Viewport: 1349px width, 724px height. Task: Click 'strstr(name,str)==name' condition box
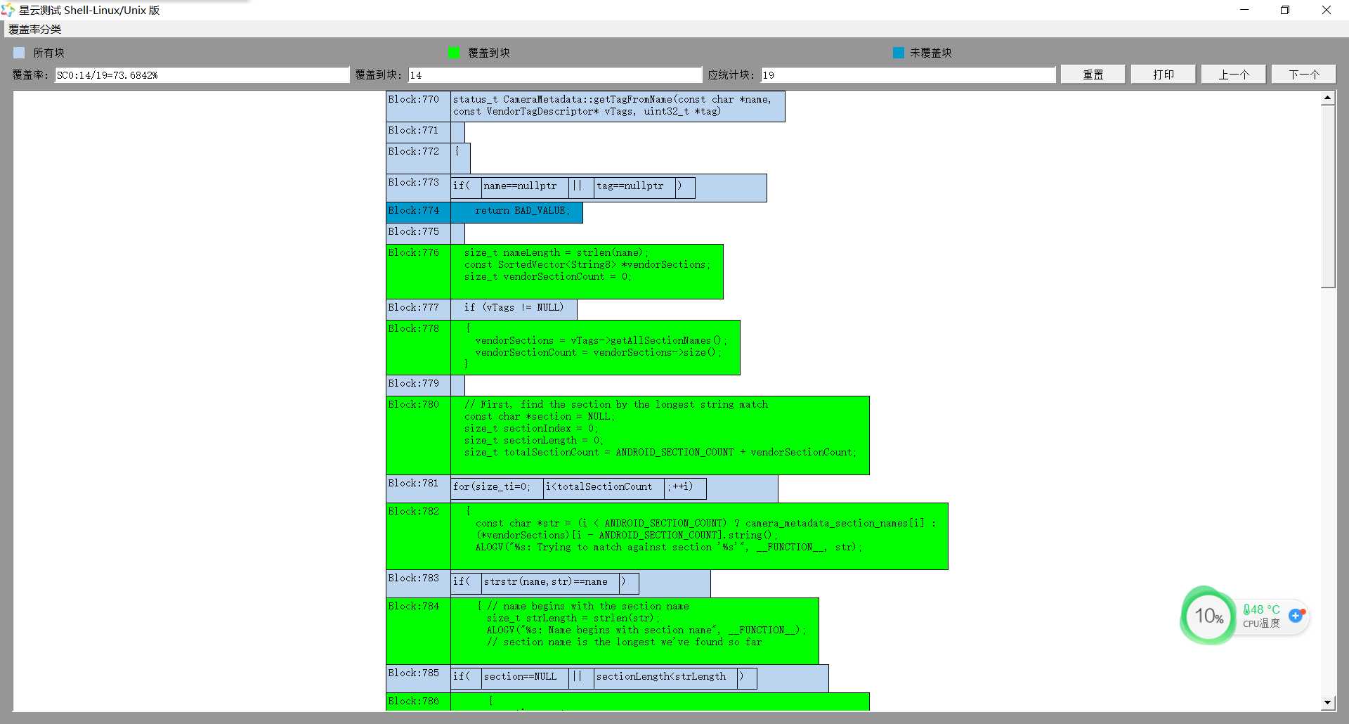coord(550,583)
